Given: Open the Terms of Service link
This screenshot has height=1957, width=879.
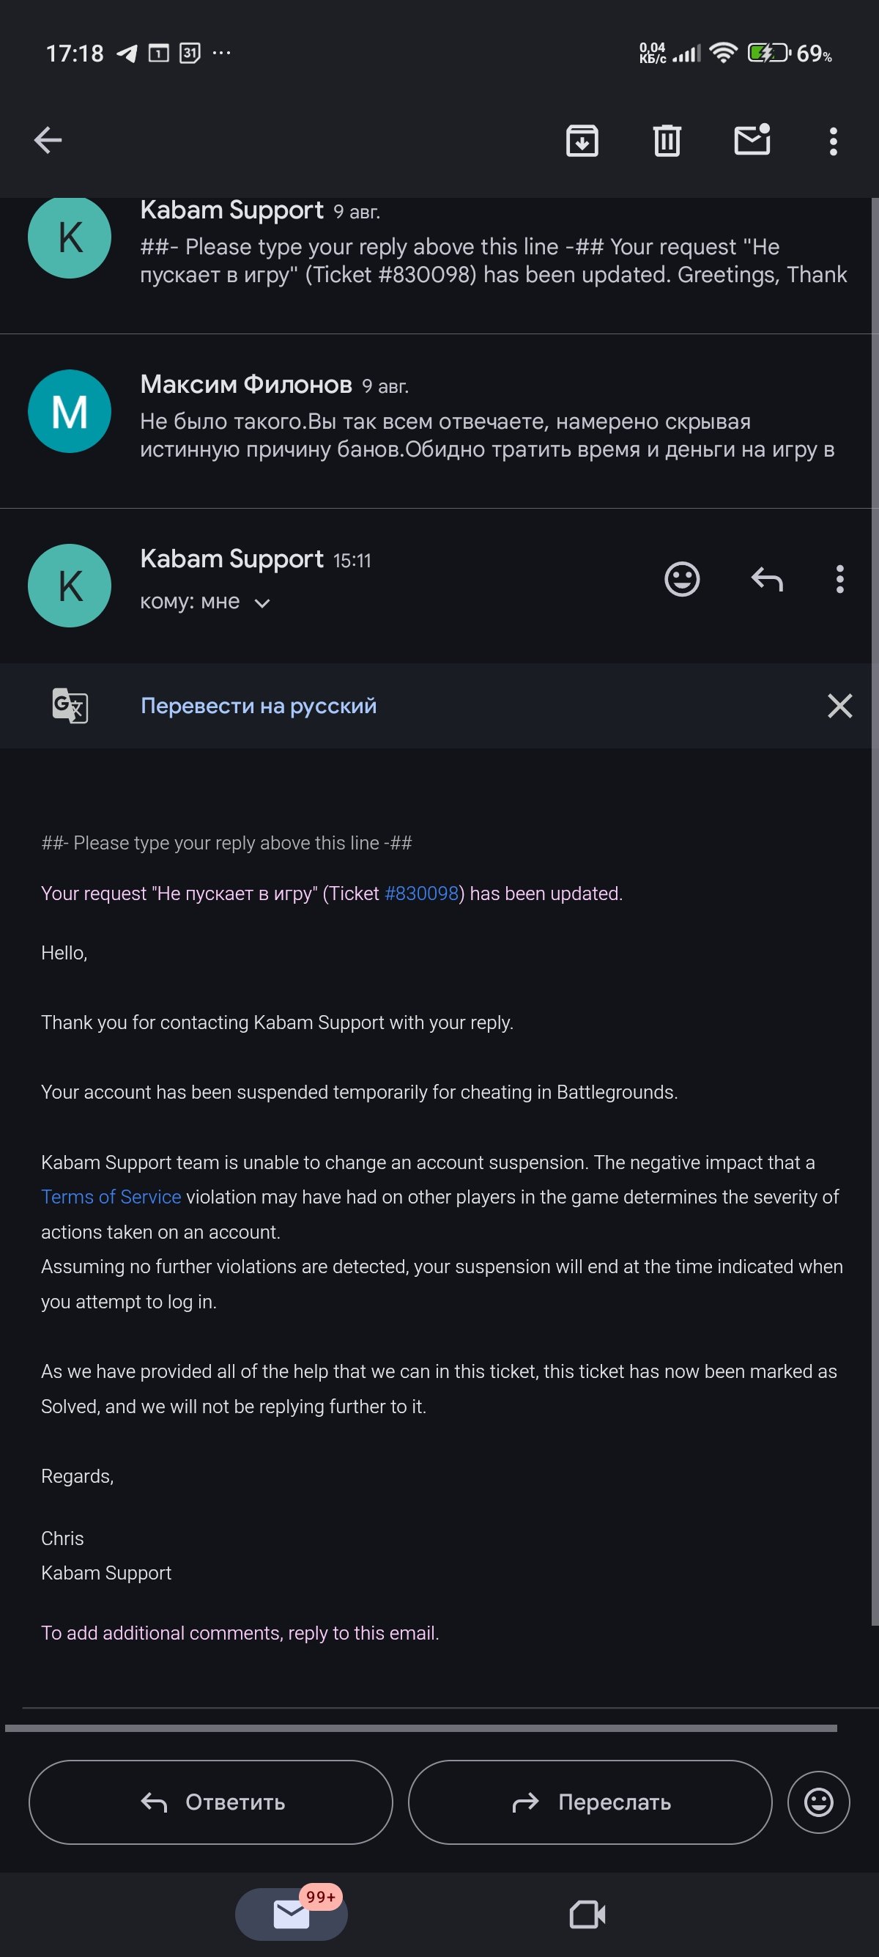Looking at the screenshot, I should 111,1196.
